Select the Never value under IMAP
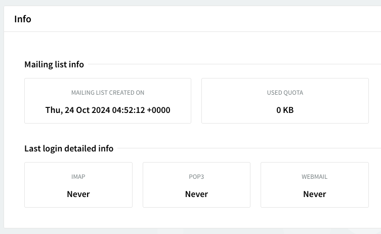 pyautogui.click(x=78, y=194)
